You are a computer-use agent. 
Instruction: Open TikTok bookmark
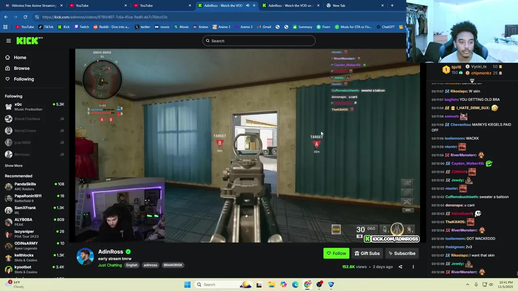tap(46, 27)
